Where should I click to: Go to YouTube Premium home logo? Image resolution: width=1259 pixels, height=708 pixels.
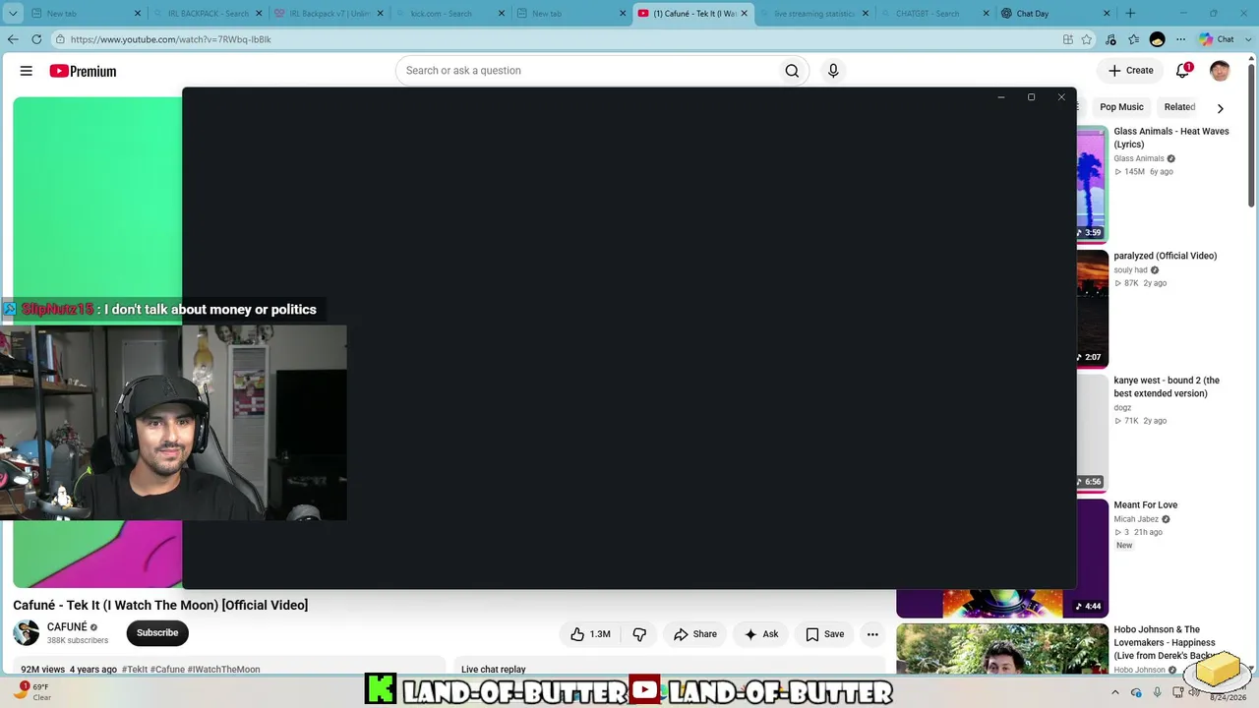[83, 71]
